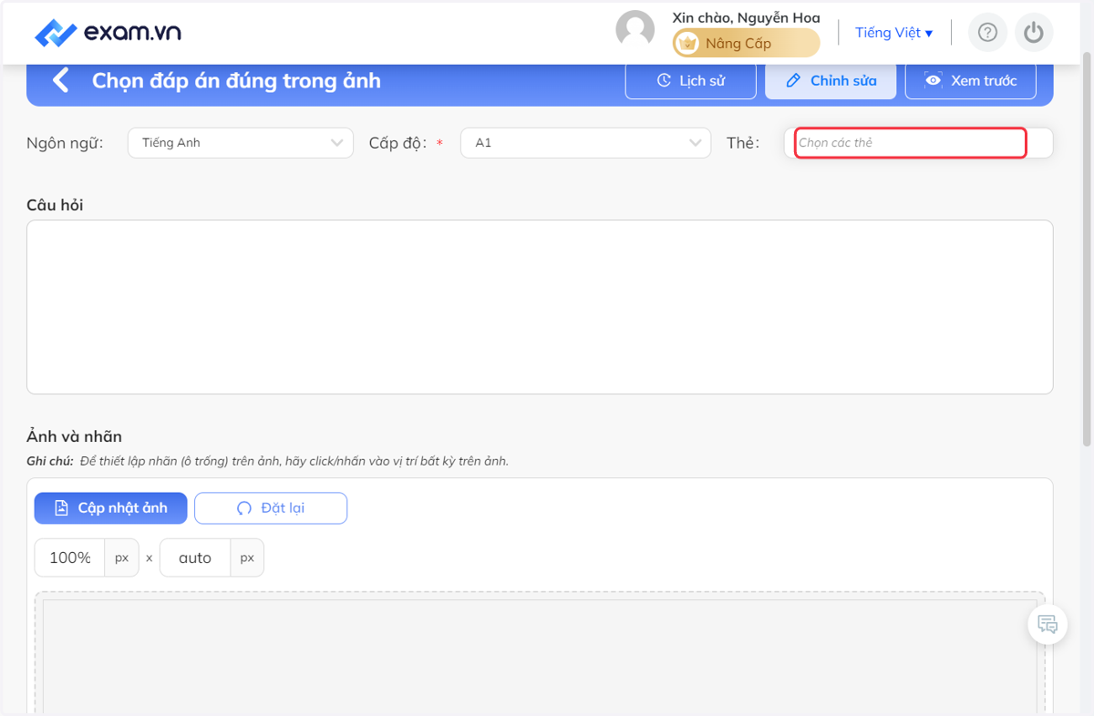Expand the Ngôn ngữ Tiếng Anh dropdown

[x=241, y=143]
